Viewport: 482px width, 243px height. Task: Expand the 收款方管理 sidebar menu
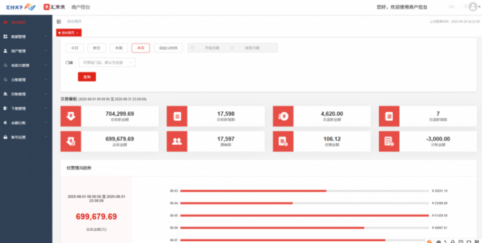tap(26, 65)
